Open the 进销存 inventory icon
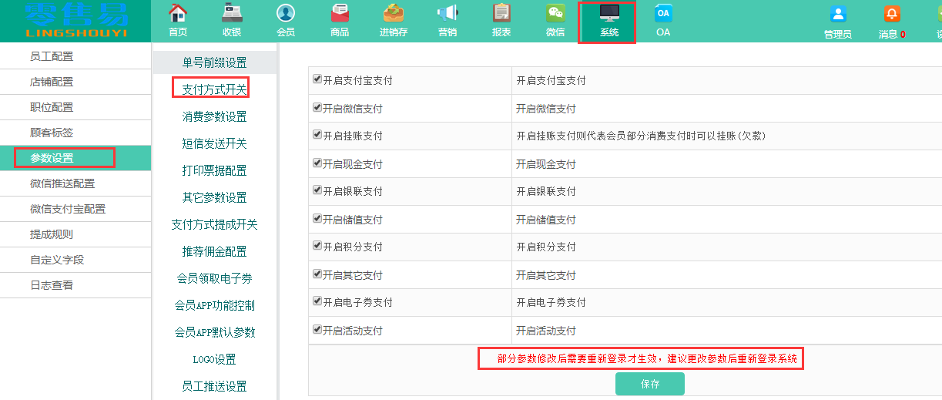This screenshot has width=942, height=400. coord(394,14)
